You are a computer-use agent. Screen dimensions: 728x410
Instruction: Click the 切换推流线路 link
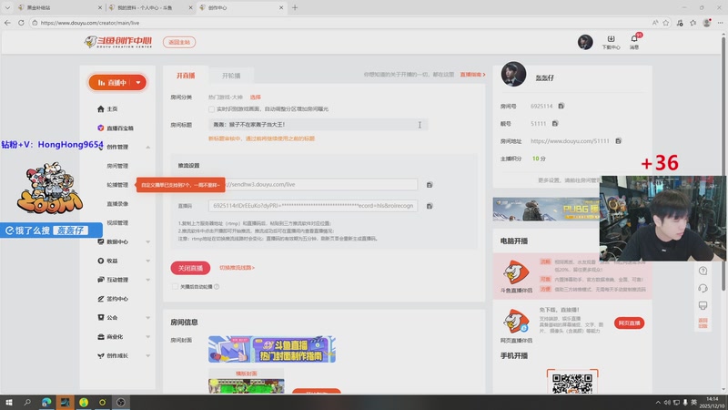(237, 268)
